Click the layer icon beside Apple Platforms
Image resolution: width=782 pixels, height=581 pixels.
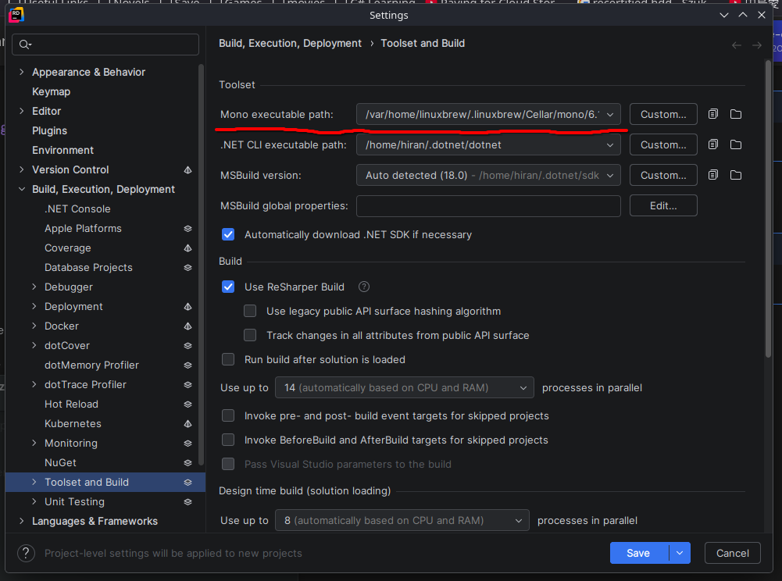(x=187, y=228)
